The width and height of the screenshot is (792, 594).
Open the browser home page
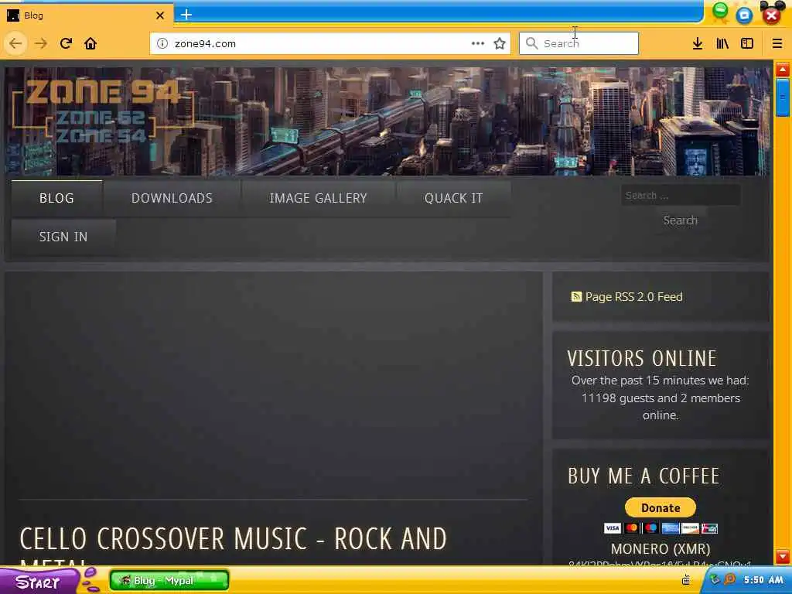90,43
